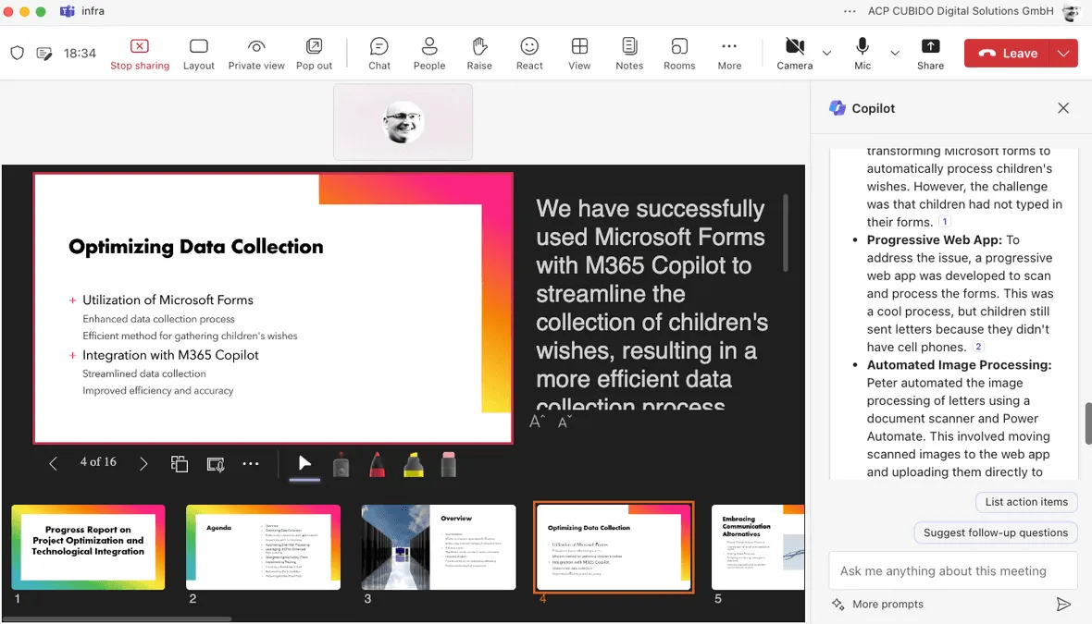
Task: Open the People participants list
Action: click(428, 53)
